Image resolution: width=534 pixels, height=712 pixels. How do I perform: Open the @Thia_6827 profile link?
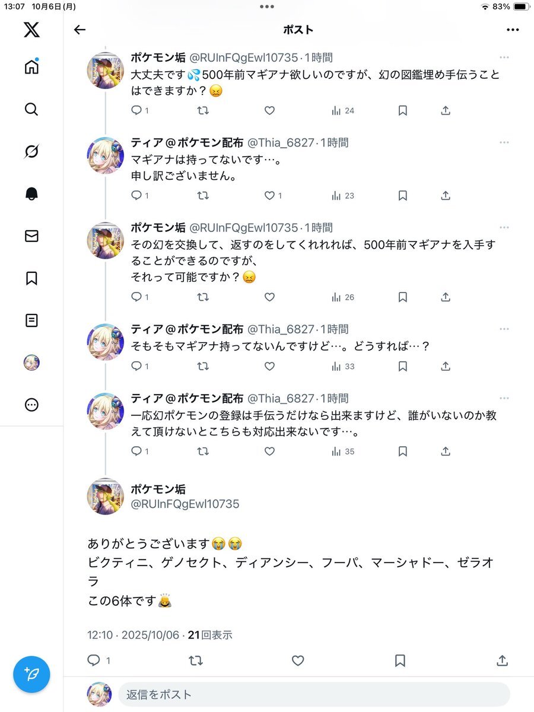pyautogui.click(x=280, y=143)
